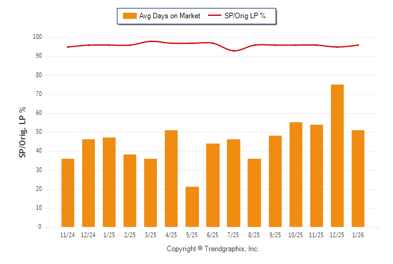Toggle the SP/Orig LP % legend label
Viewport: 393px width, 264px height.
coord(246,16)
